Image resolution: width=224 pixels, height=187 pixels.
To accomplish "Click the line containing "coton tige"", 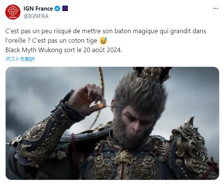I will 56,41.
